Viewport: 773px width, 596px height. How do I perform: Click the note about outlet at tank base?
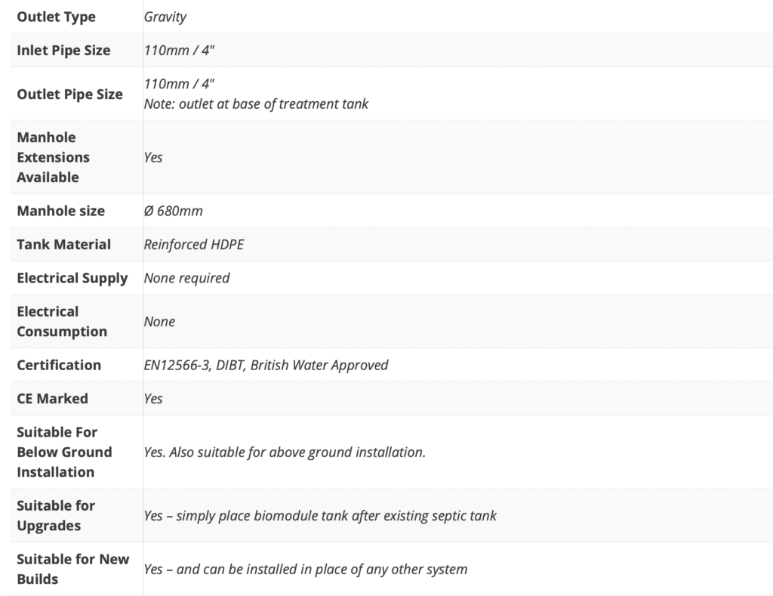pyautogui.click(x=256, y=103)
